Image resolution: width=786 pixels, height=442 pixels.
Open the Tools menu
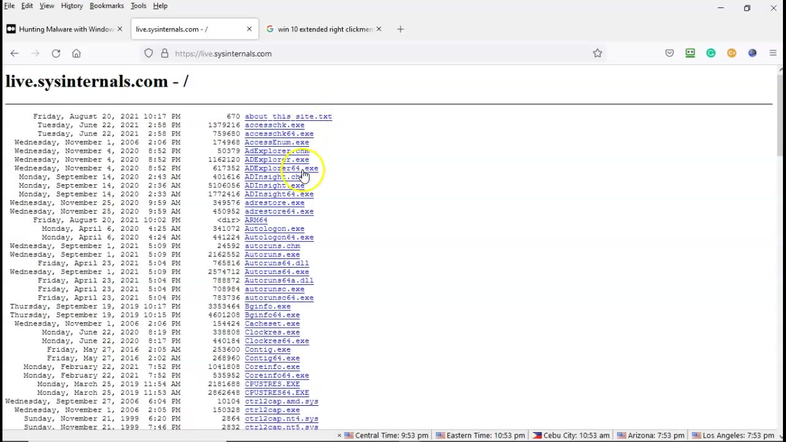point(138,6)
